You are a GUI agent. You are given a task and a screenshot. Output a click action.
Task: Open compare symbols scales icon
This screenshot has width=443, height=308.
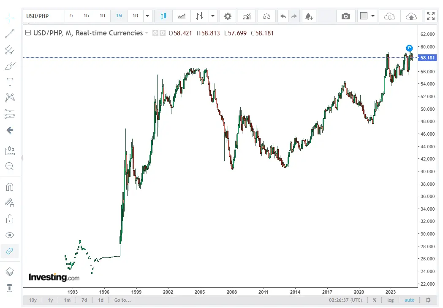266,16
